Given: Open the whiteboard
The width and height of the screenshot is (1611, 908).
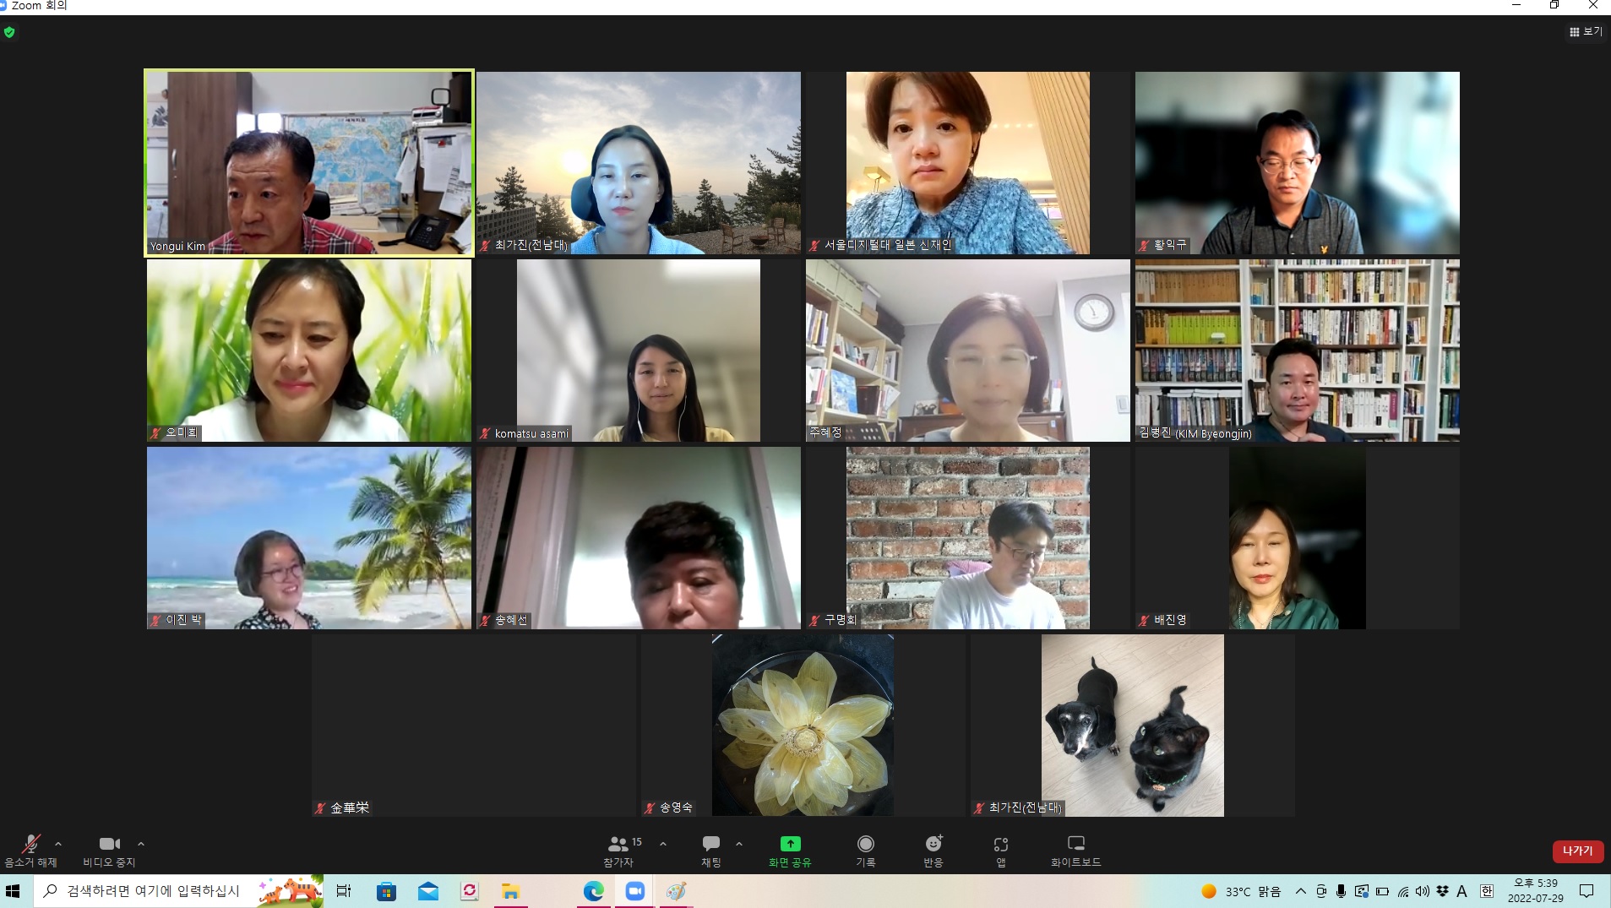Looking at the screenshot, I should pyautogui.click(x=1075, y=850).
